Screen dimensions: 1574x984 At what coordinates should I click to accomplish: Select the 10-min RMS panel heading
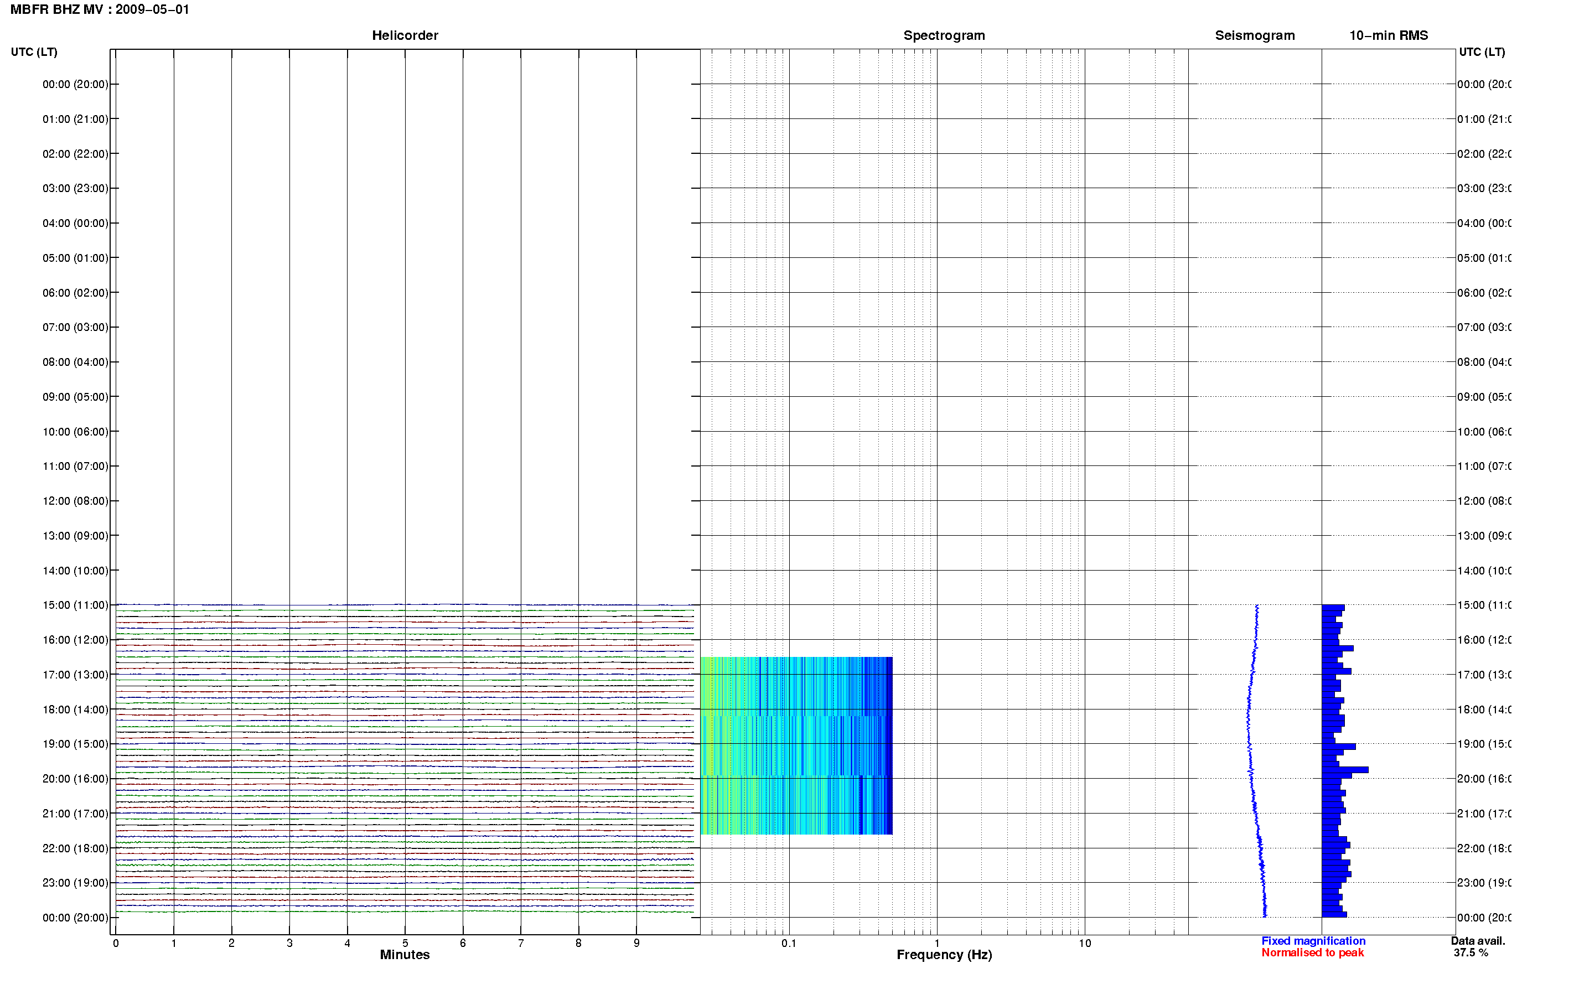(1388, 35)
